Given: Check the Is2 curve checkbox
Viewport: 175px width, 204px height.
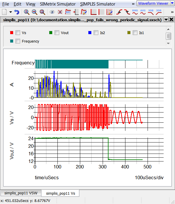Looking at the screenshot, I should coord(96,33).
